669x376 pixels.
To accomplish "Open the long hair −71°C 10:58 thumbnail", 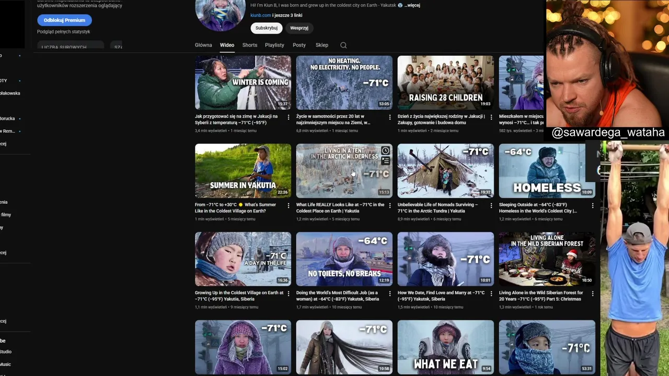I will click(x=344, y=347).
